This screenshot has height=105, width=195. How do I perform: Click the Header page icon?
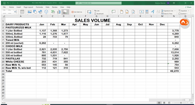tap(121, 12)
